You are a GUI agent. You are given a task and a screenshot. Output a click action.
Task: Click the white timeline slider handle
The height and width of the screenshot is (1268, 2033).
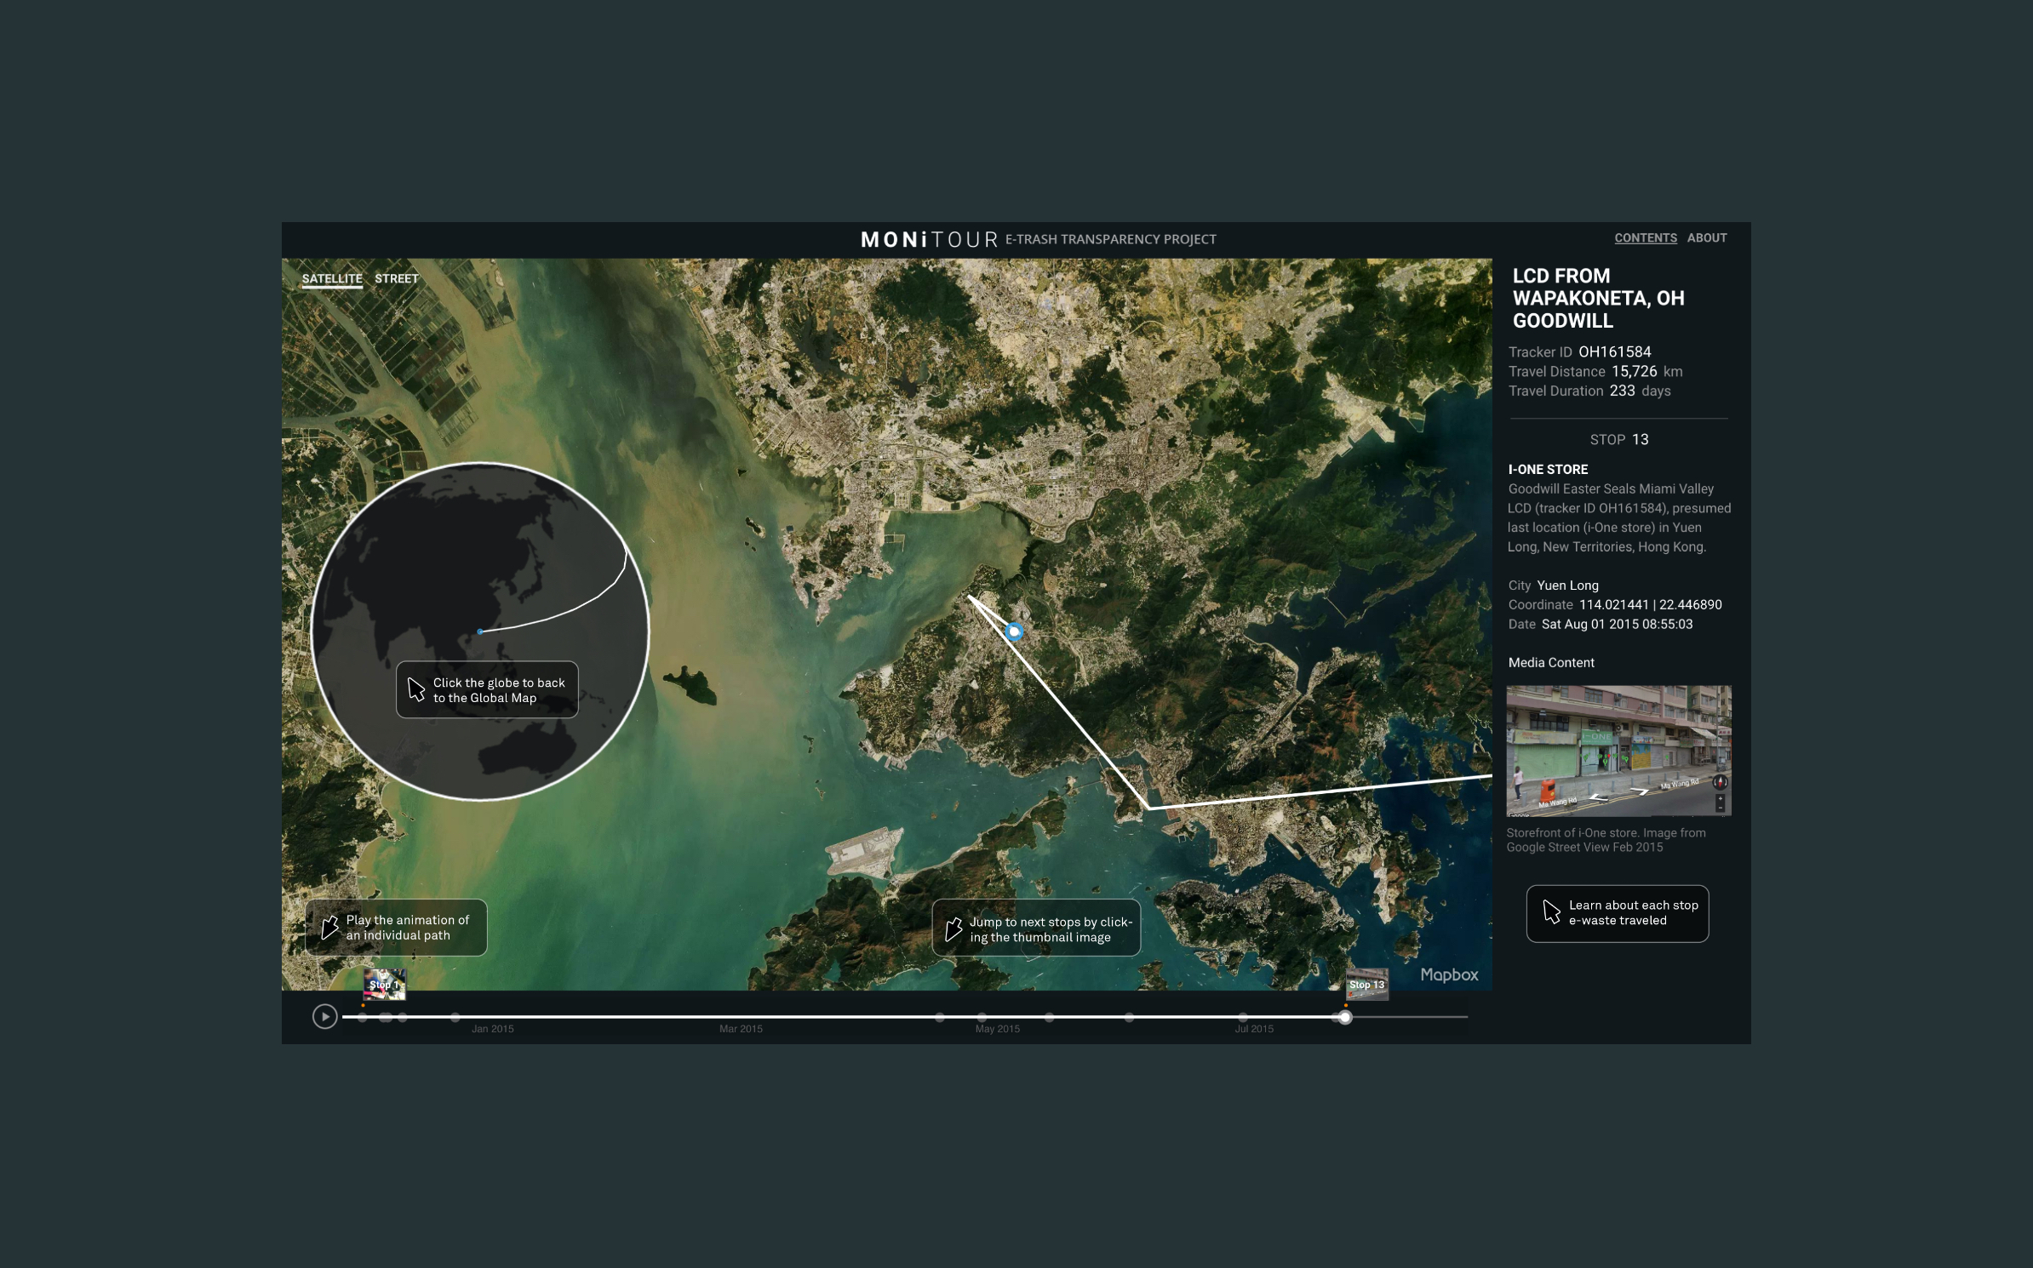coord(1345,1017)
